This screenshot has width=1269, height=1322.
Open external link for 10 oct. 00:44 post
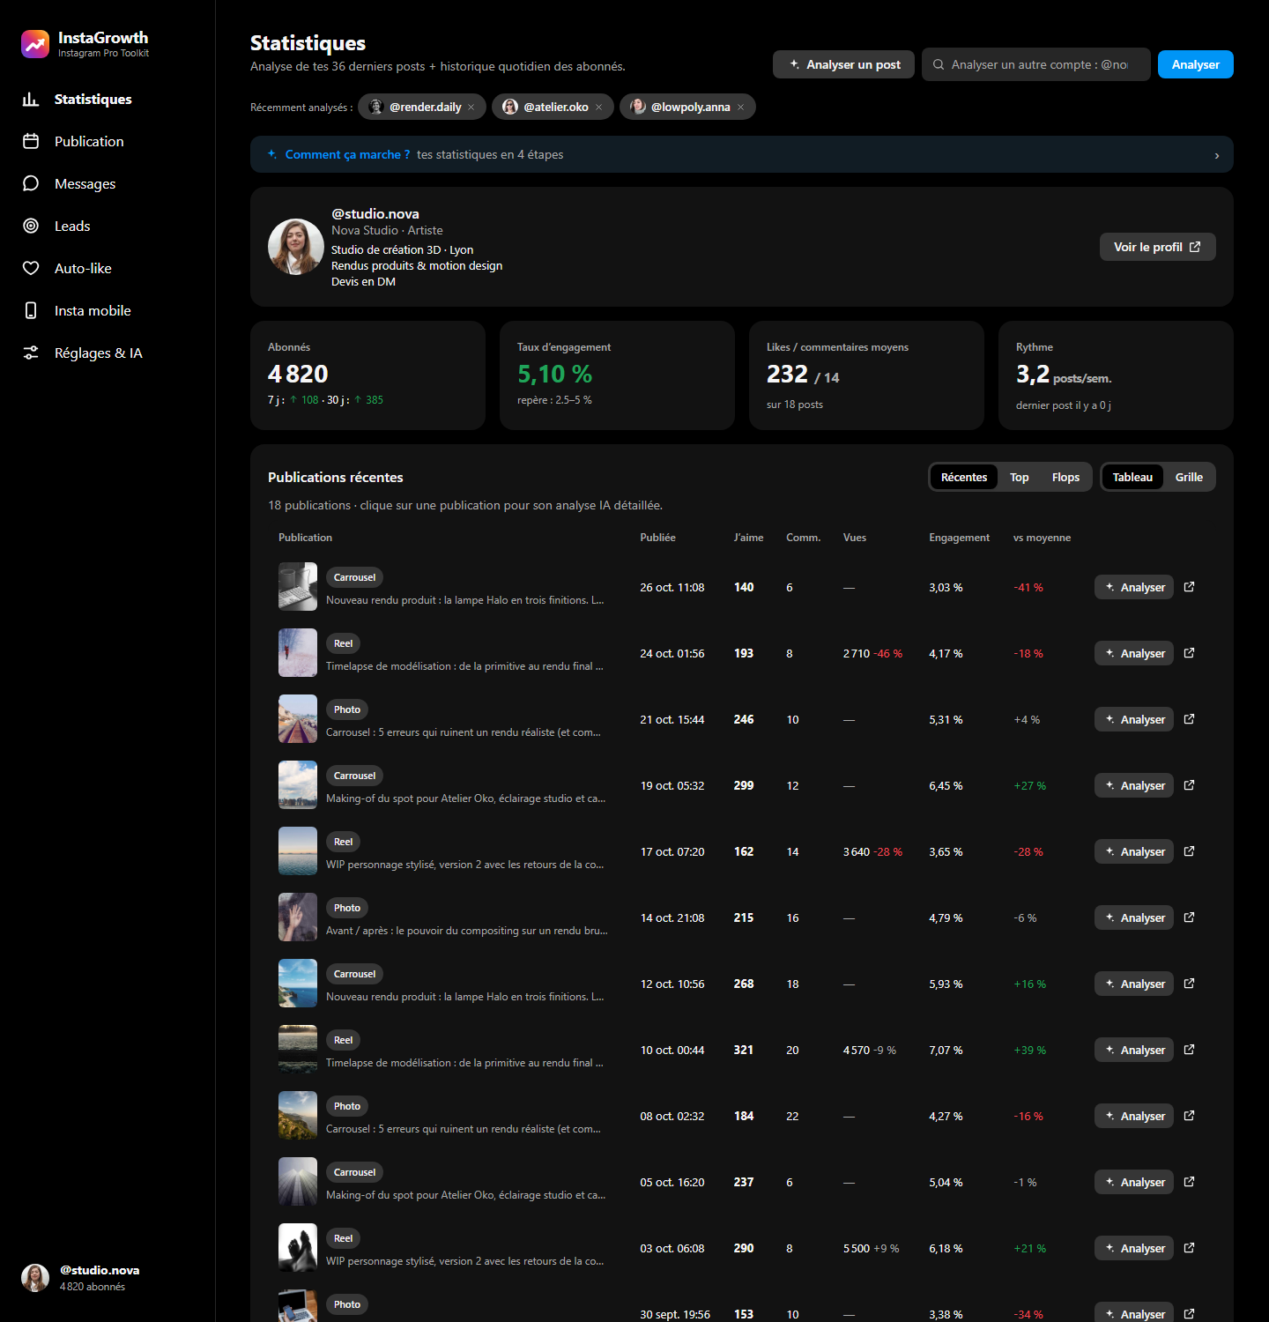(1190, 1050)
